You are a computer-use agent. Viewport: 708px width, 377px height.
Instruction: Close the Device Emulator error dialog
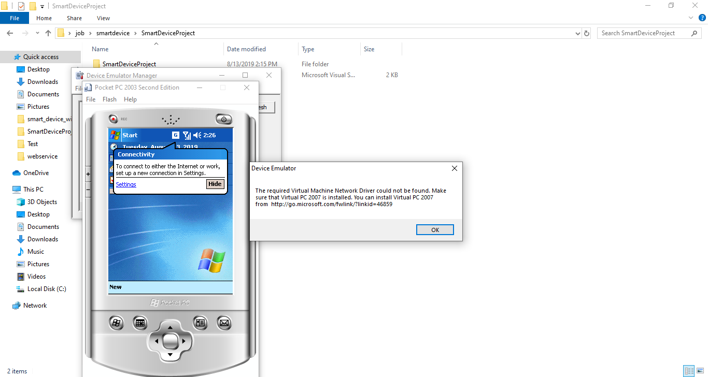click(455, 168)
